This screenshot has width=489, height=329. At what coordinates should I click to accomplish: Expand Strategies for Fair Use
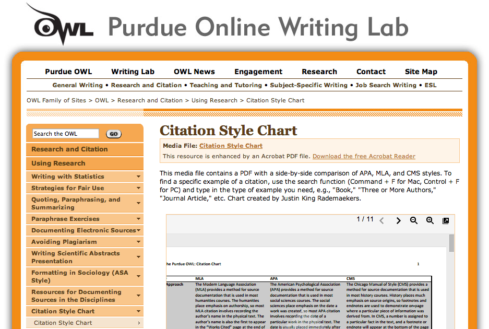(x=85, y=188)
